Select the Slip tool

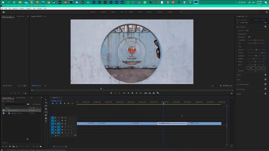pos(46,112)
